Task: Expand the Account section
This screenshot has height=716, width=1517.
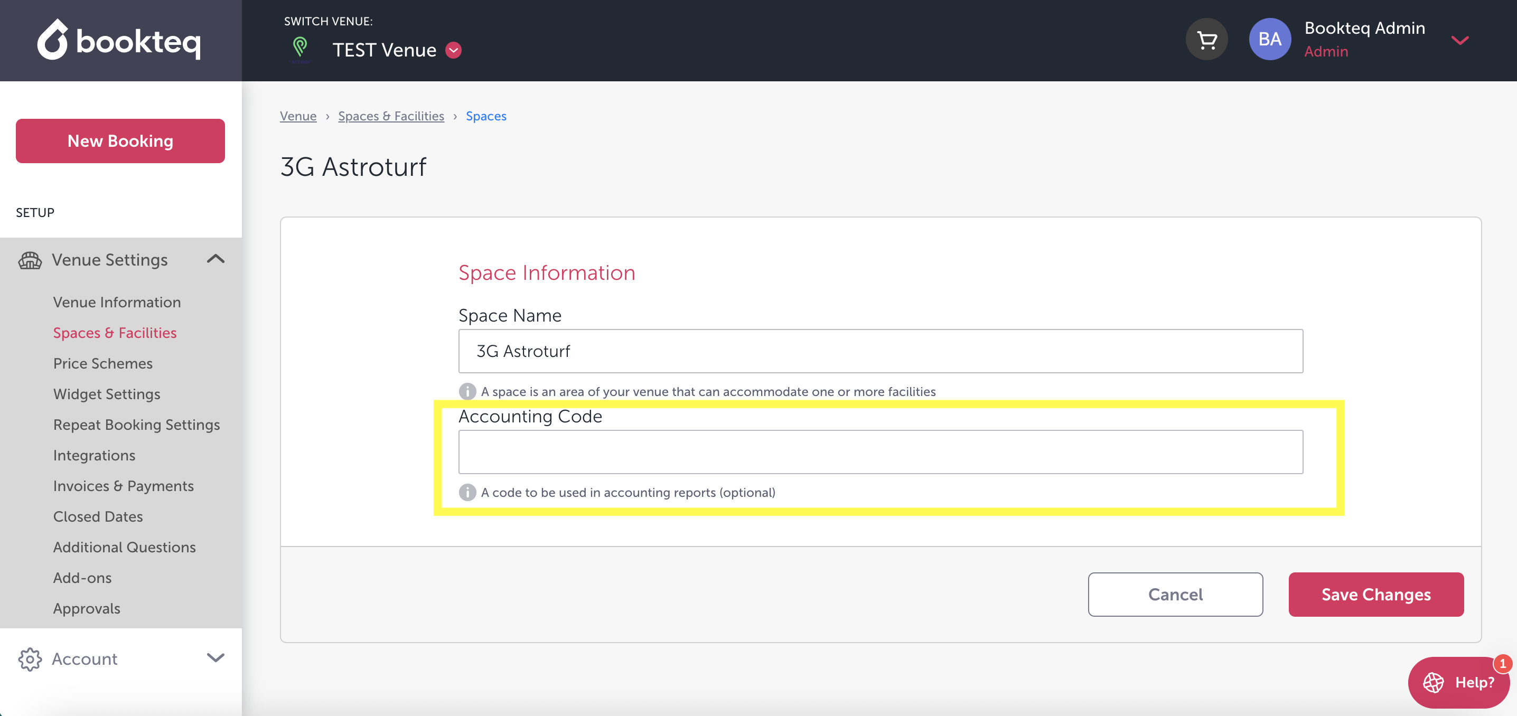Action: point(216,658)
